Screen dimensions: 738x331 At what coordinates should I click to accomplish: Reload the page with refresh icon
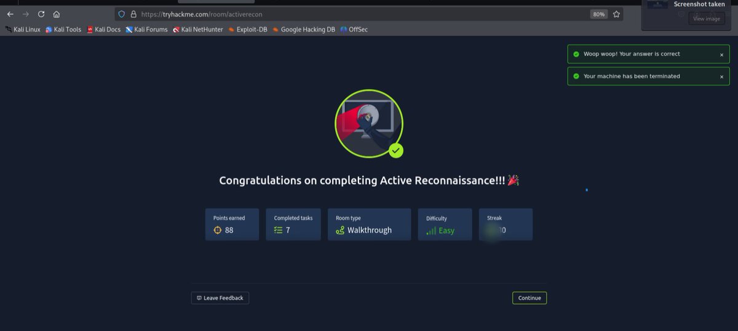click(x=41, y=14)
